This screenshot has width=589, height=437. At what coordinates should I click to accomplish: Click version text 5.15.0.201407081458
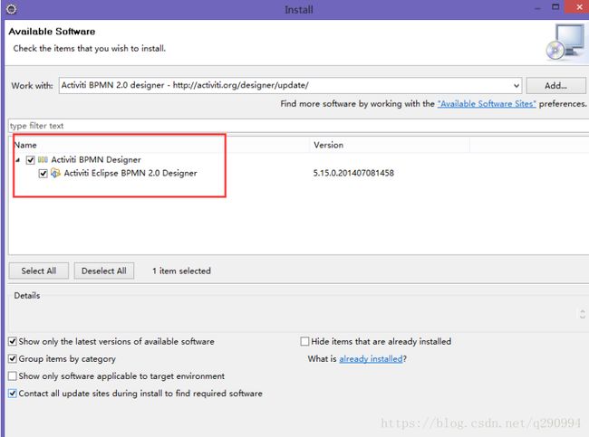353,173
